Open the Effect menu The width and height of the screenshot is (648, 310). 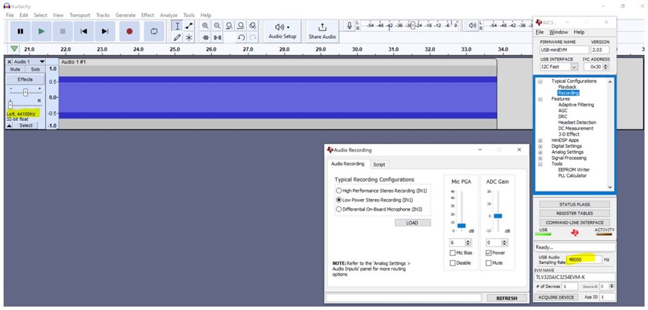click(x=148, y=15)
